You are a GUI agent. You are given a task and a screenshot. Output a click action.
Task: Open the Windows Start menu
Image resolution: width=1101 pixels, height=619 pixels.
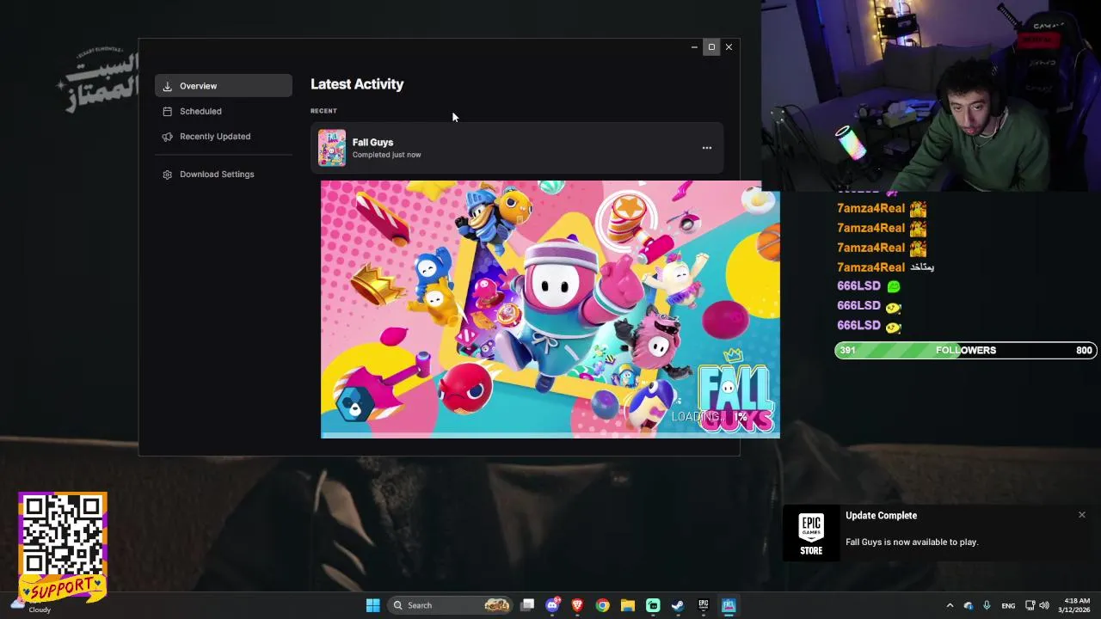372,605
